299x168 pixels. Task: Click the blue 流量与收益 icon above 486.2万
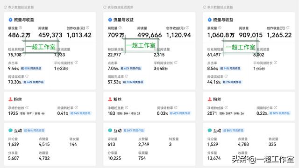10,20
